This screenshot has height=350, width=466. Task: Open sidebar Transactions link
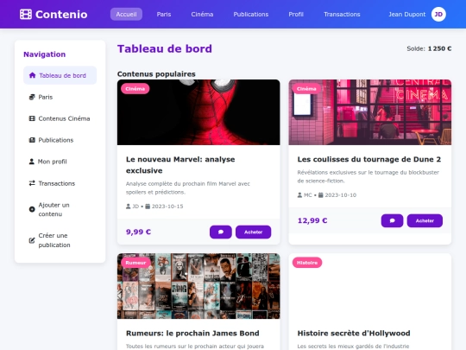coord(60,183)
